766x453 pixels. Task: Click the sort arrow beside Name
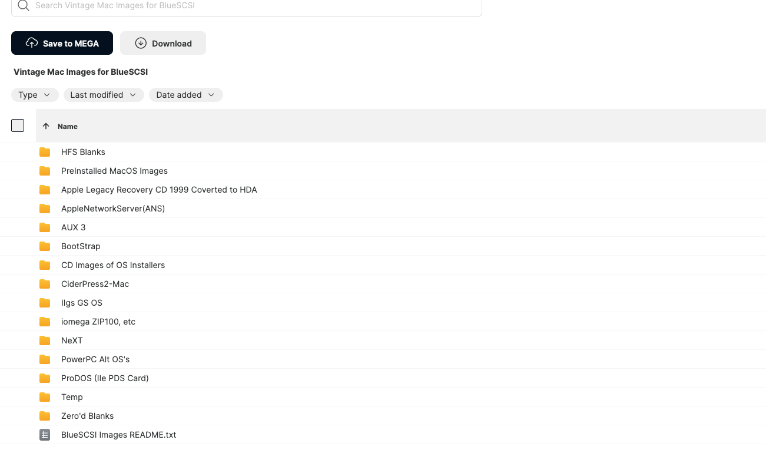[46, 126]
